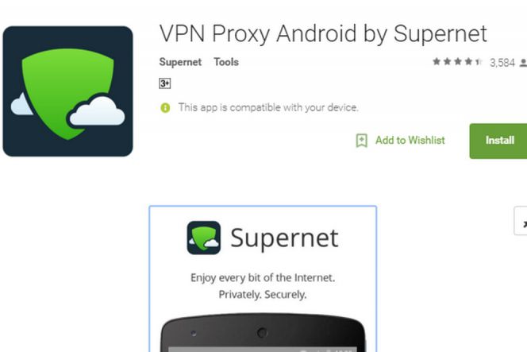
Task: Click the person icon beside the ratings count
Action: [x=523, y=63]
